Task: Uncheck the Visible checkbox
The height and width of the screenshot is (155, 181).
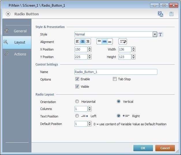Action: (x=77, y=87)
